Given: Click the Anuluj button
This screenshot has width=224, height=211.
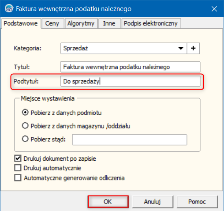Looking at the screenshot, I should click(153, 202).
